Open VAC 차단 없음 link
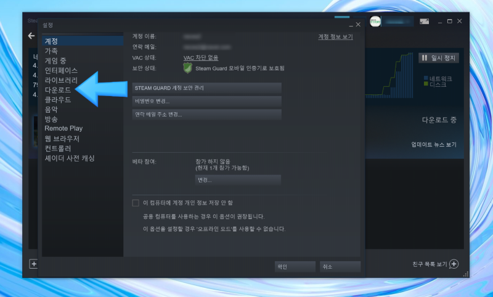This screenshot has width=493, height=297. [x=201, y=57]
